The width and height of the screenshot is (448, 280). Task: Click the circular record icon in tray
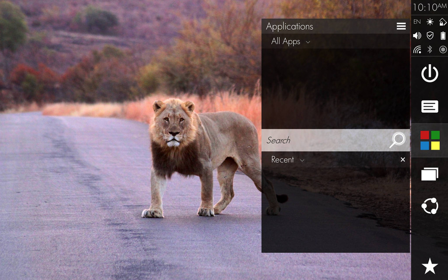pos(443,49)
